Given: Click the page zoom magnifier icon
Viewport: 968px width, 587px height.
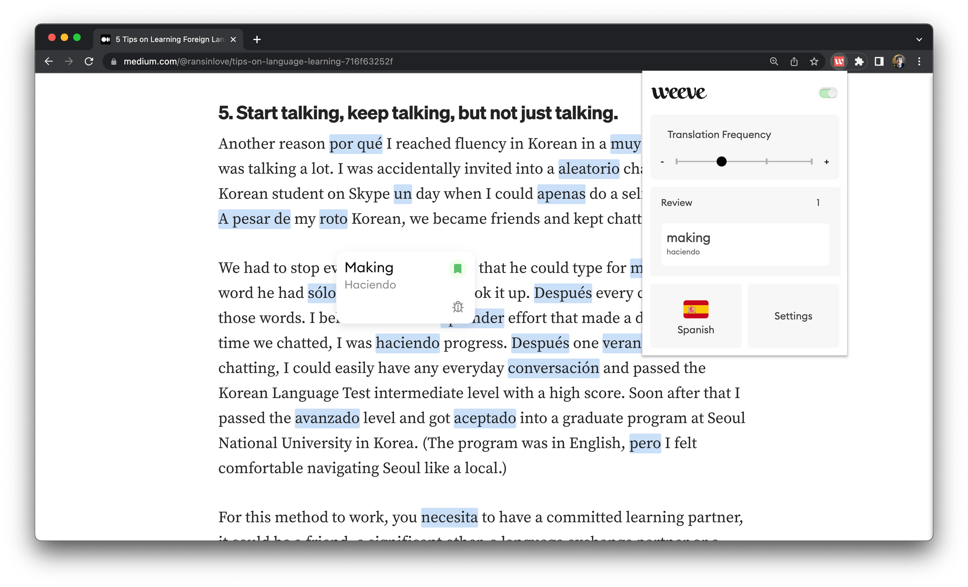Looking at the screenshot, I should pos(773,61).
